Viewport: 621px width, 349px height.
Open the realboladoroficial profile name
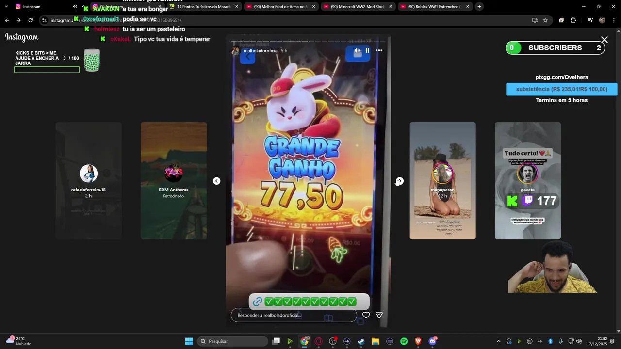[x=261, y=51]
